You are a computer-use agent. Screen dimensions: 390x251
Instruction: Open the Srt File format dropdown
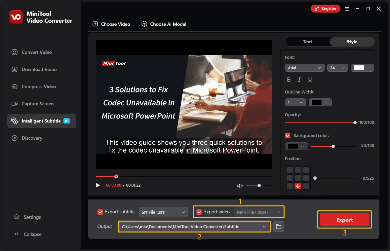tap(163, 212)
